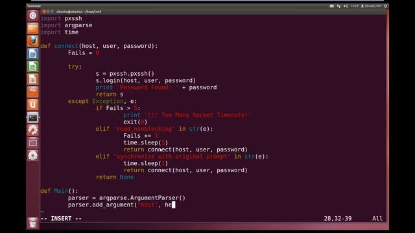Click the 'Too Many Socket Timeouts' print line
The height and width of the screenshot is (233, 415).
(187, 115)
